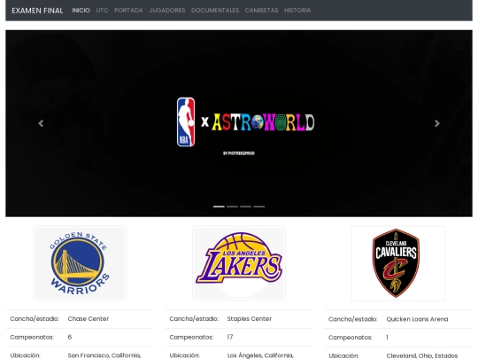This screenshot has width=478, height=359.
Task: Click the carousel previous arrow
Action: [x=41, y=123]
